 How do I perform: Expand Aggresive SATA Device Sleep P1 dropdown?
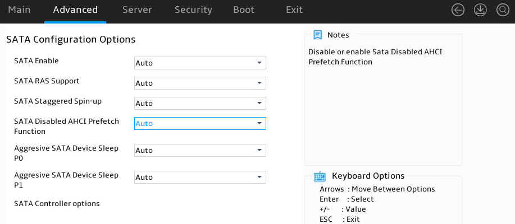pyautogui.click(x=200, y=177)
